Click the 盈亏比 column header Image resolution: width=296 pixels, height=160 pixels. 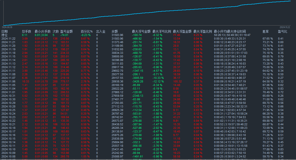[282, 31]
